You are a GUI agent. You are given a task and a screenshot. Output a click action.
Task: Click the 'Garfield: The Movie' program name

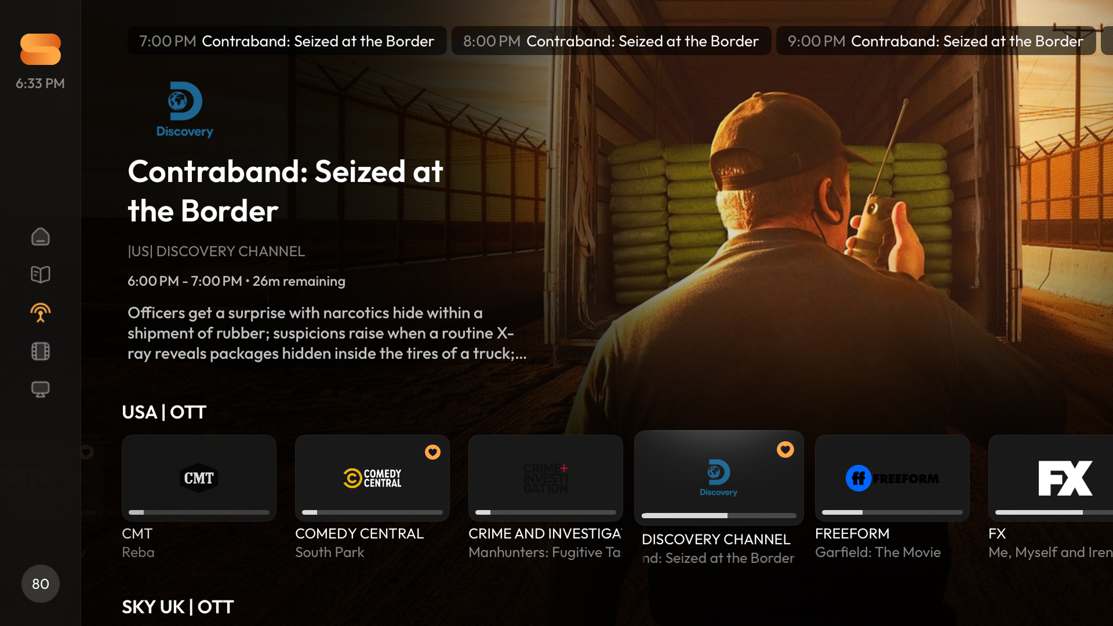click(878, 552)
